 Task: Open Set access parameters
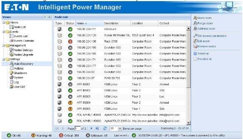pyautogui.click(x=210, y=36)
